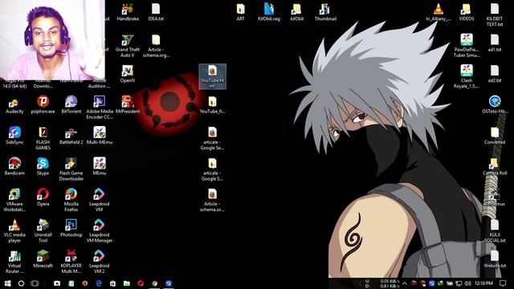Open the Adobe Media Encoder CC shortcut
Image resolution: width=514 pixels, height=289 pixels.
[100, 108]
